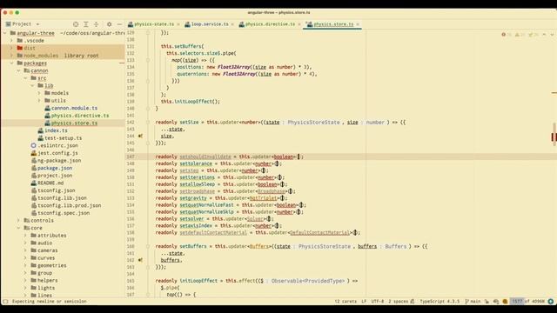This screenshot has height=313, width=557.
Task: Select the physics.store.ts tab
Action: pyautogui.click(x=333, y=24)
